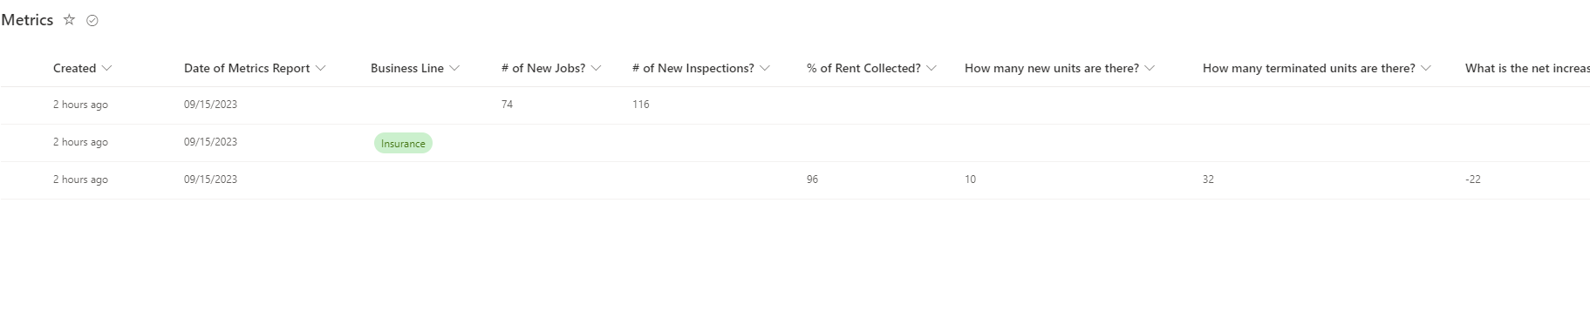Viewport: 1590px width, 332px height.
Task: Expand the # of New Jobs? column options
Action: [597, 69]
